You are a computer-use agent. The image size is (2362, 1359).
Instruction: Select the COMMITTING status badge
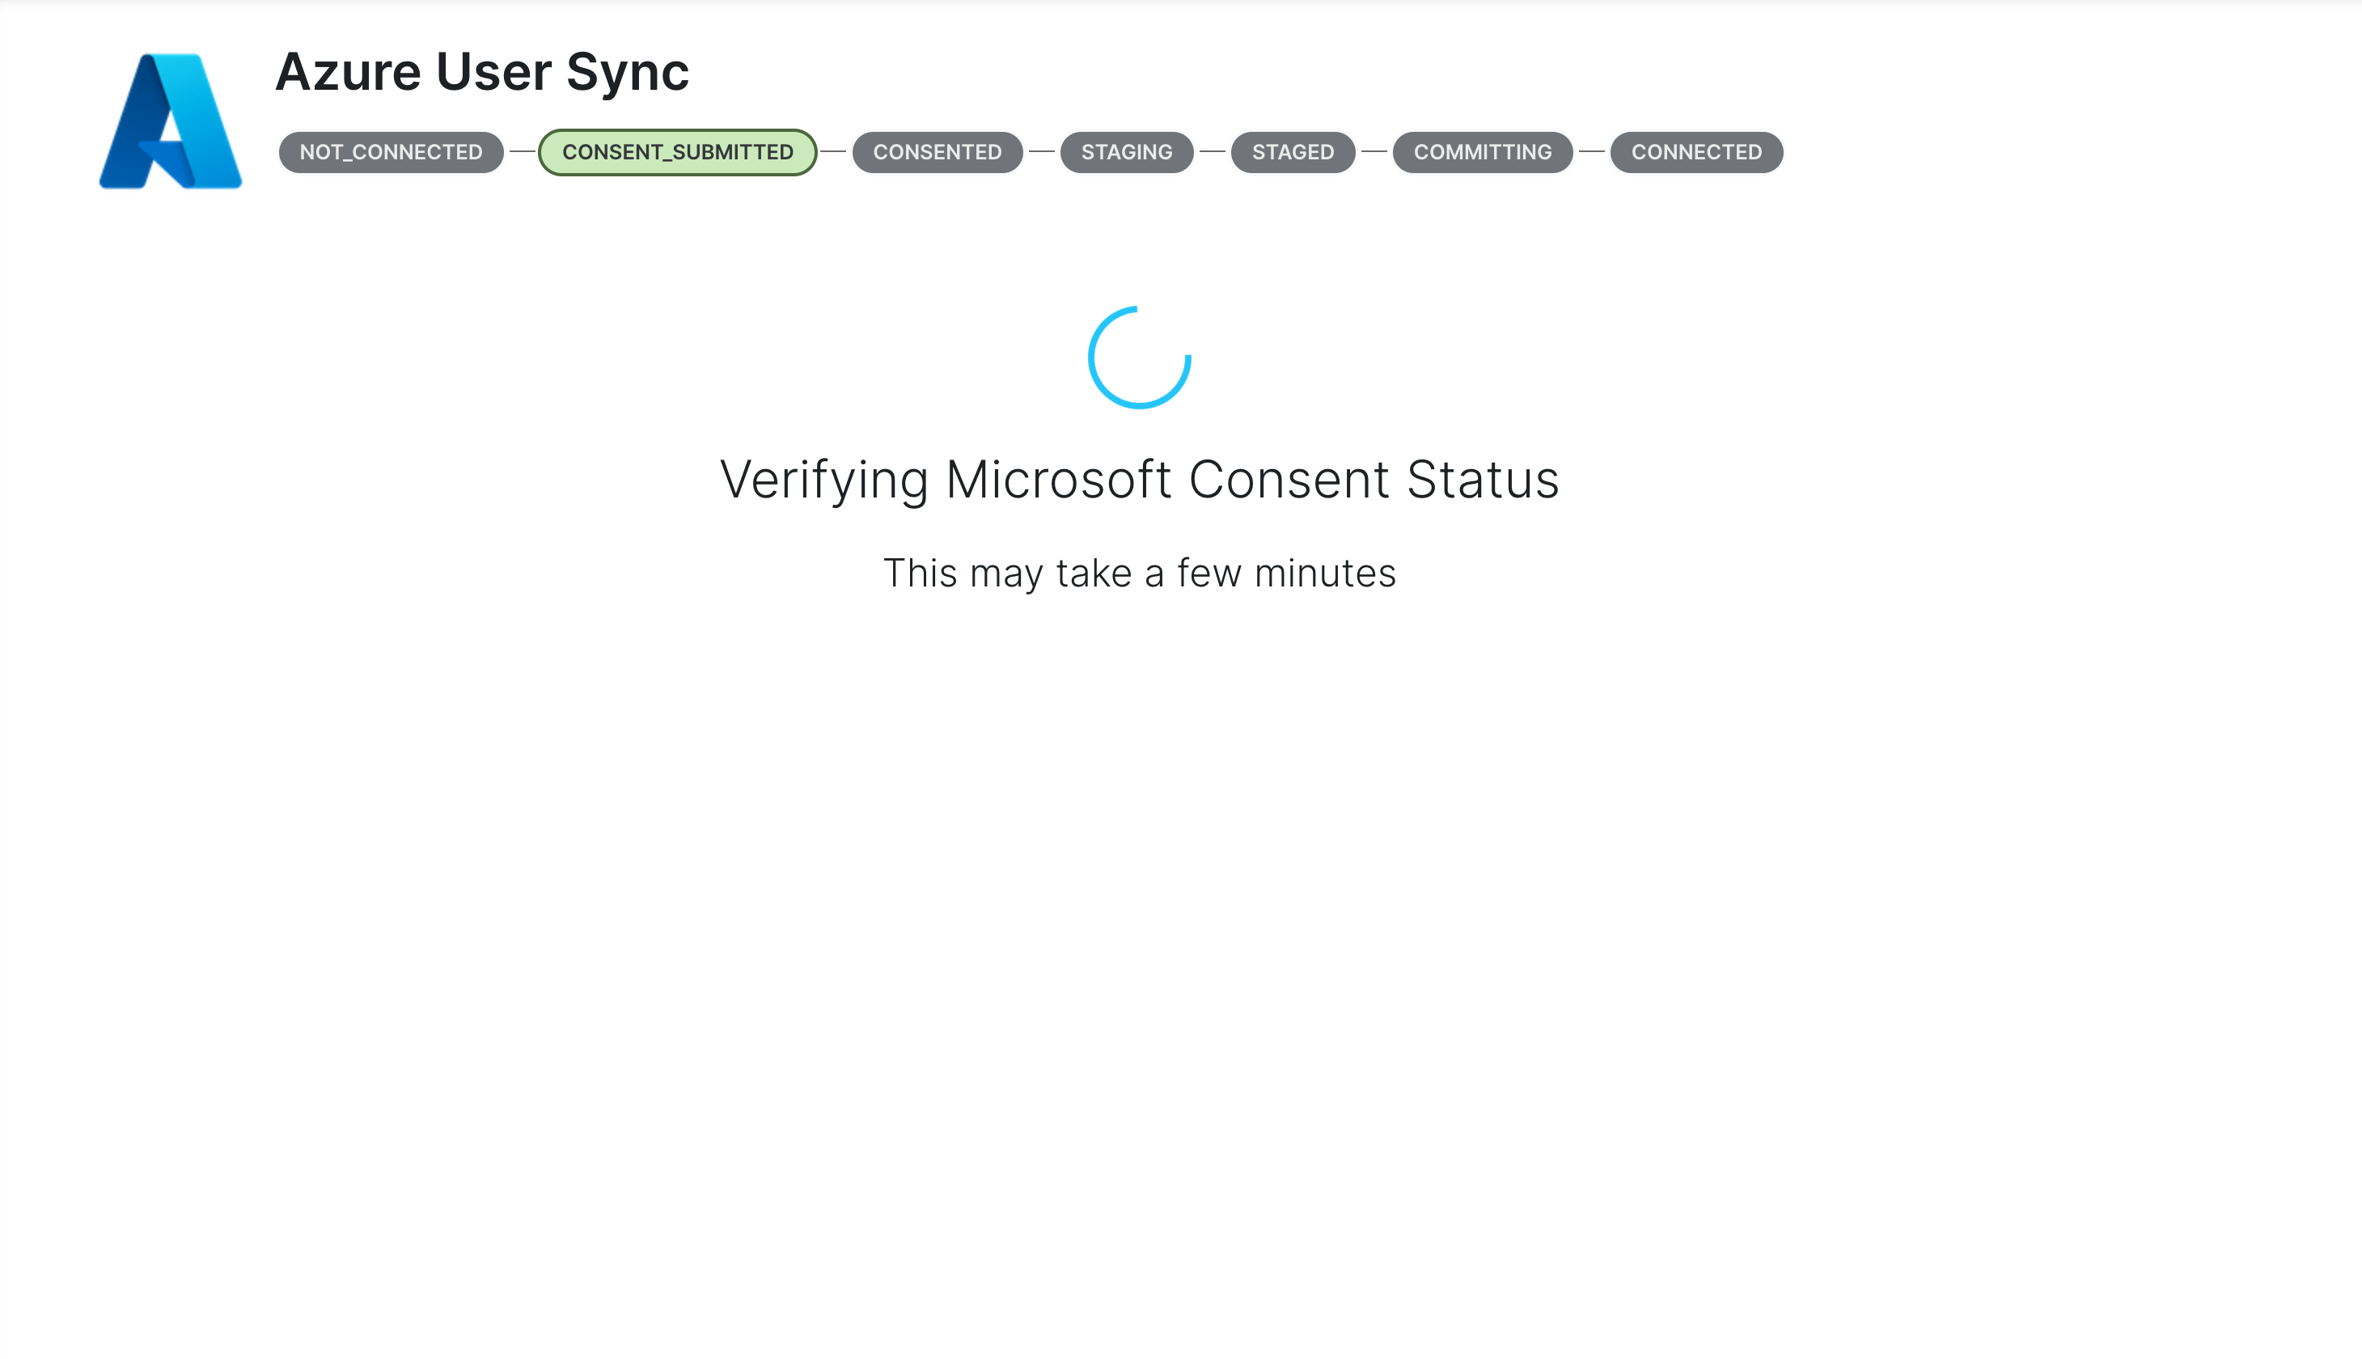(1482, 152)
